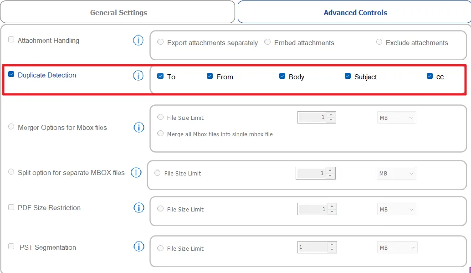
Task: Select Split option for separate MBOX files radio
Action: [x=11, y=172]
